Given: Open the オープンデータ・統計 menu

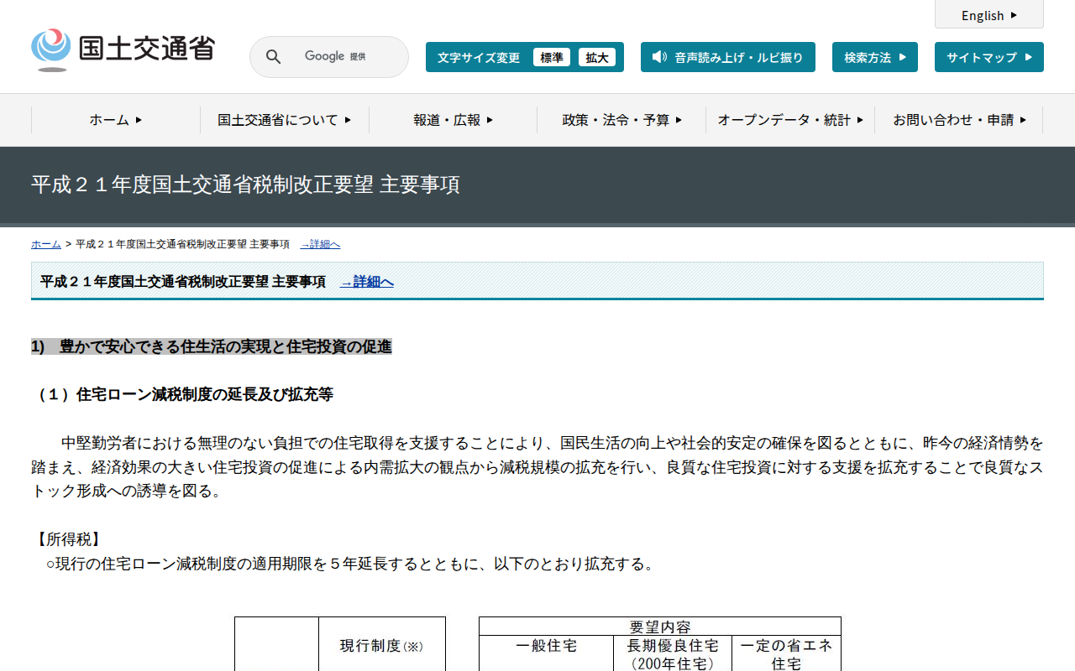Looking at the screenshot, I should (790, 120).
